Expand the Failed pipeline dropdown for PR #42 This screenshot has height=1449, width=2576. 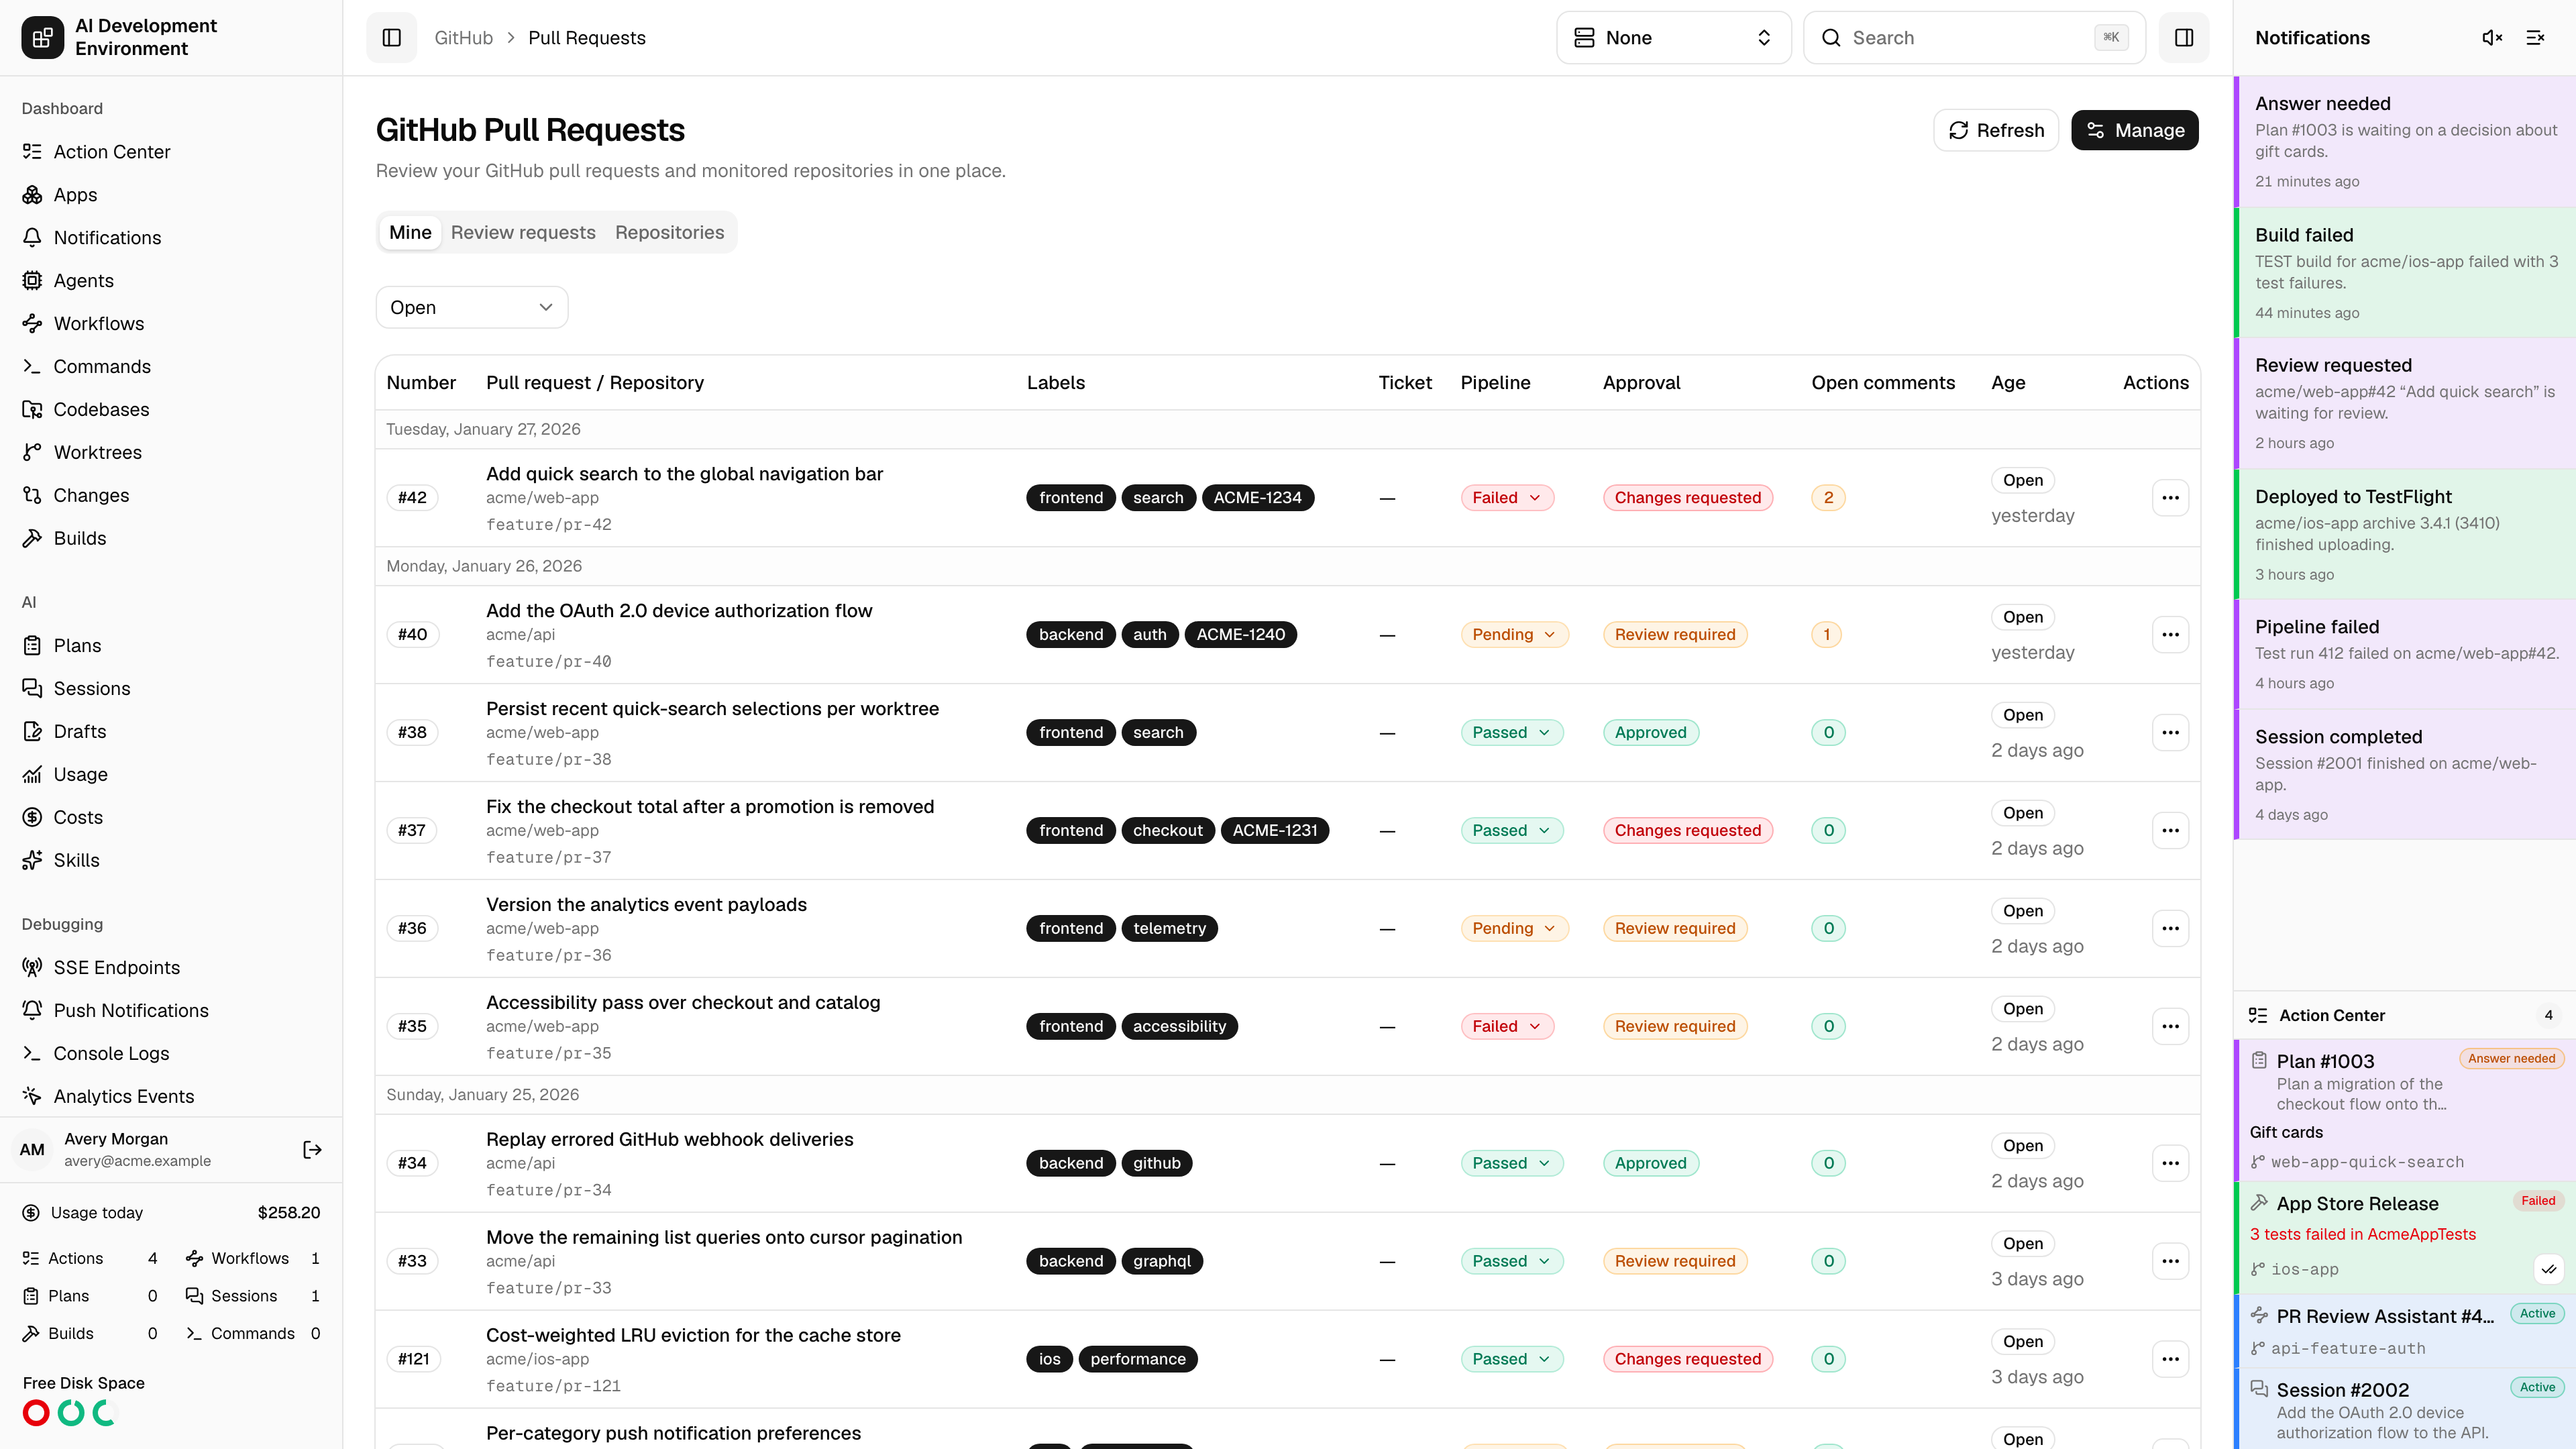[1507, 498]
